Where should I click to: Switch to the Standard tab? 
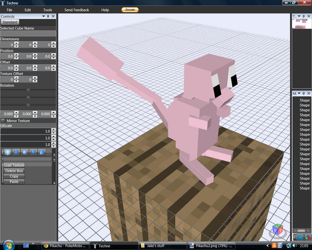coord(10,22)
